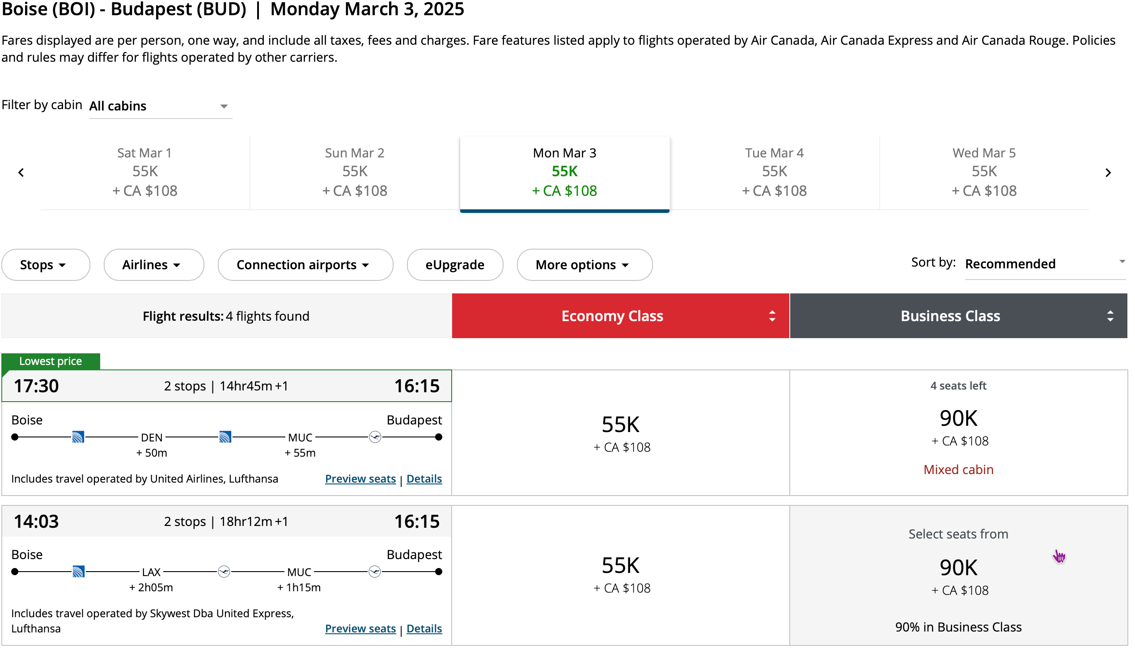The height and width of the screenshot is (653, 1135).
Task: Open the Stops filter dropdown
Action: coord(45,265)
